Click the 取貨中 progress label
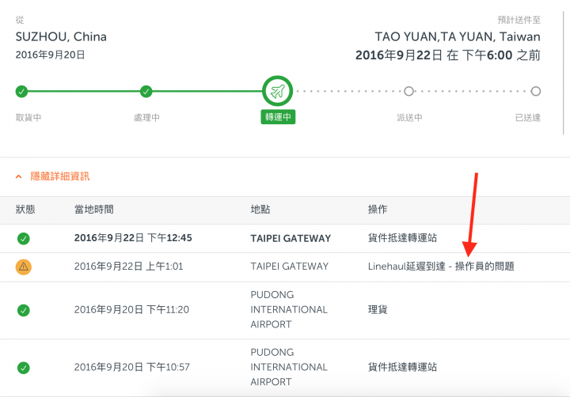Screen dimensions: 570x397 point(28,117)
